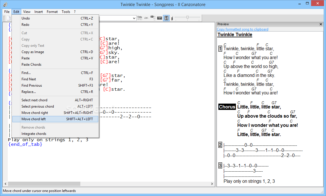Image resolution: width=326 pixels, height=196 pixels.
Task: Click Integrate chords entry
Action: click(55, 134)
